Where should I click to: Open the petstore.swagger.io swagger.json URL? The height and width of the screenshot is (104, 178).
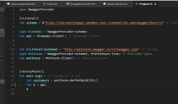tap(101, 49)
